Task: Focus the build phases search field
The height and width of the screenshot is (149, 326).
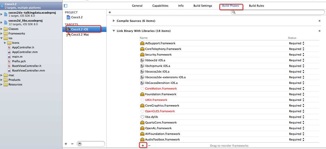Action: [278, 12]
